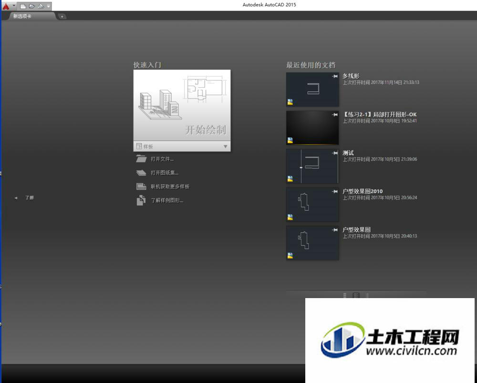Click the 最近使用的文档 heading

click(311, 65)
